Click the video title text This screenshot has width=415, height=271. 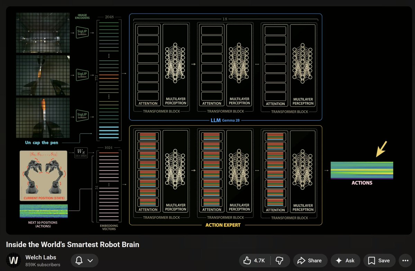tap(72, 244)
